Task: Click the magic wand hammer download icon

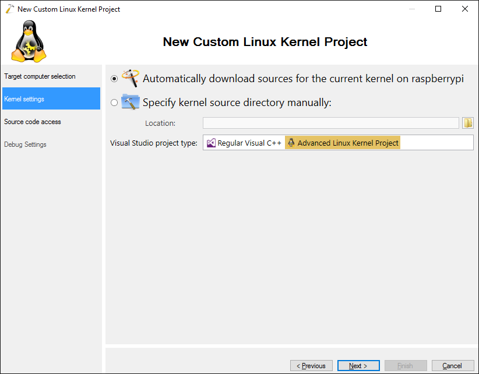Action: (131, 78)
